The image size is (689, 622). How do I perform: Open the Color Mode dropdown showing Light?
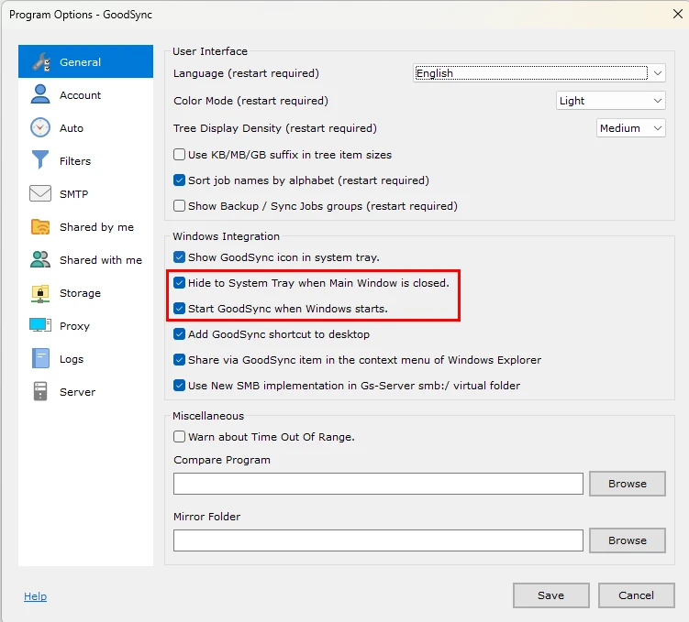click(611, 101)
